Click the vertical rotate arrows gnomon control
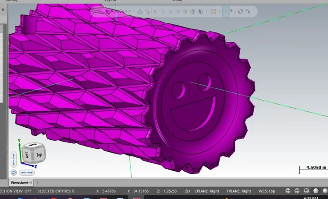Viewport: 328px width, 199px height. click(13, 159)
